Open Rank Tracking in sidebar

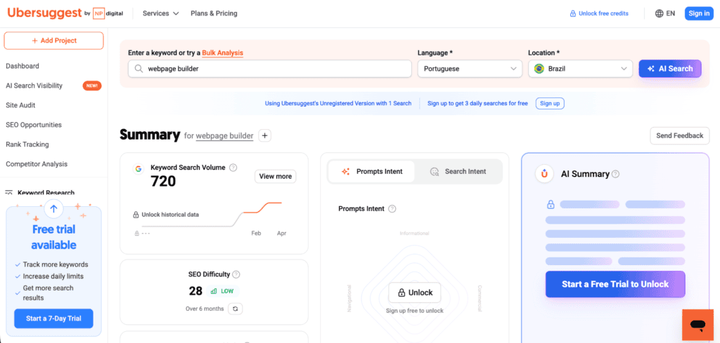tap(27, 144)
